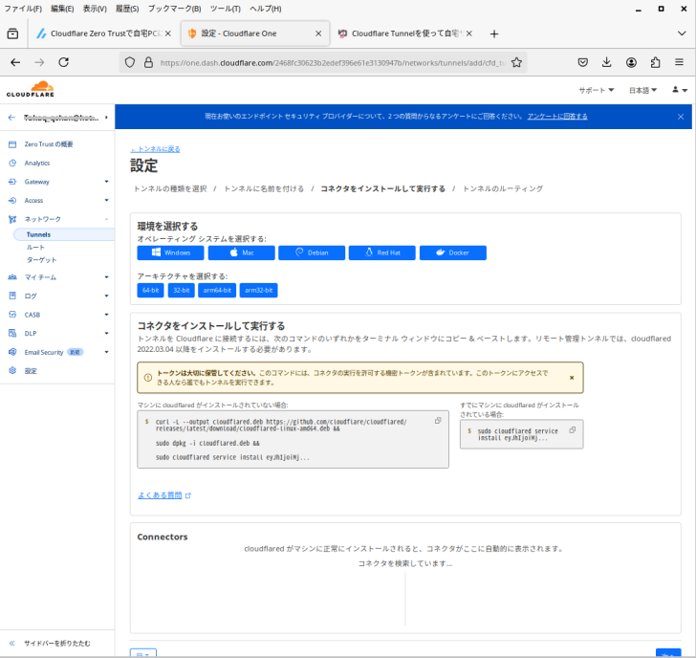Select Mac operating system
The width and height of the screenshot is (696, 658).
point(242,252)
